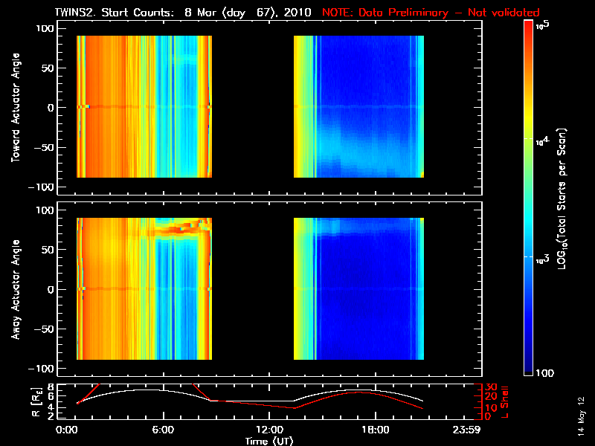
Task: Click the orange morning data block in Away panel
Action: coord(144,288)
